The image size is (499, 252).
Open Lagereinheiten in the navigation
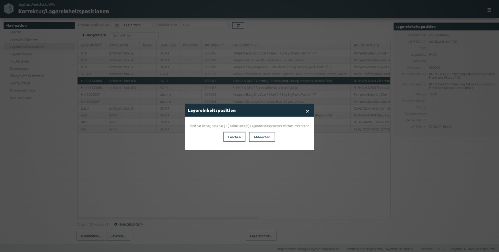pyautogui.click(x=21, y=54)
